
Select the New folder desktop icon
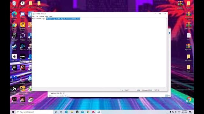pyautogui.click(x=31, y=4)
